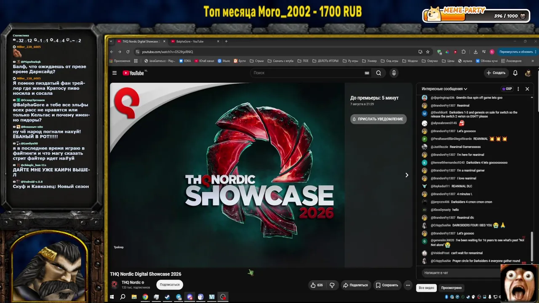
Task: Switch to the THQ Nordic Digital Showcase tab
Action: point(140,41)
